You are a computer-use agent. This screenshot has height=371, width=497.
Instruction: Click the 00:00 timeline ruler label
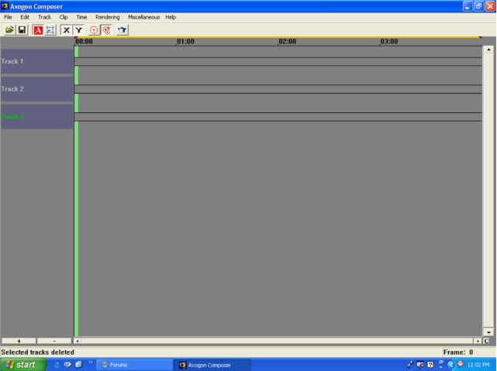[x=84, y=42]
